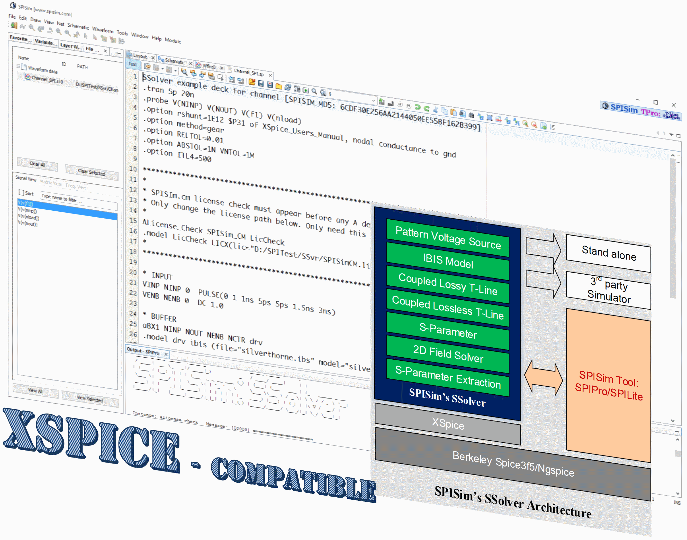Image resolution: width=687 pixels, height=540 pixels.
Task: Open the search text combo box dropdown
Action: point(373,100)
